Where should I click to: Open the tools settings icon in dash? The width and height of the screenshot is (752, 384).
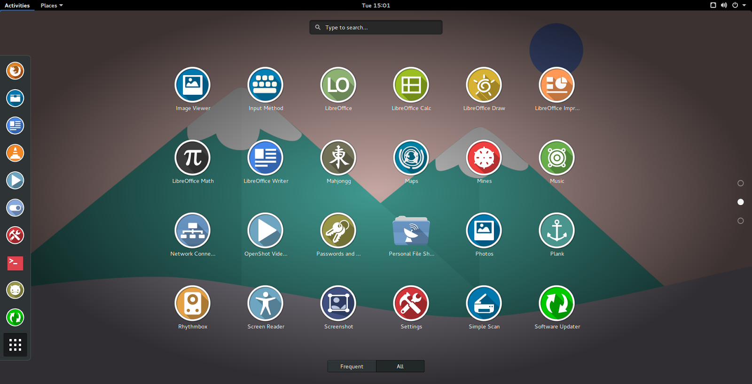point(15,235)
